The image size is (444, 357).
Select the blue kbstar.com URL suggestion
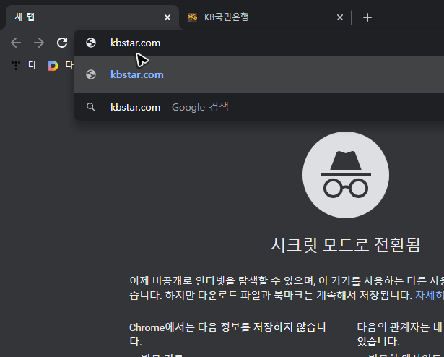point(258,74)
